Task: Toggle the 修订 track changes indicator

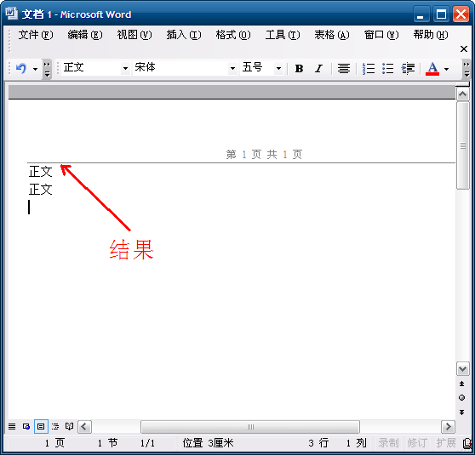Action: (417, 443)
